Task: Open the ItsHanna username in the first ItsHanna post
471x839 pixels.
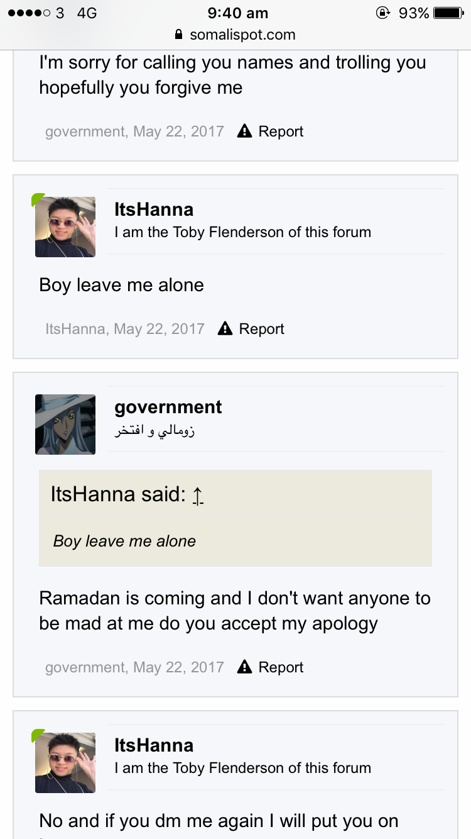Action: [x=154, y=209]
